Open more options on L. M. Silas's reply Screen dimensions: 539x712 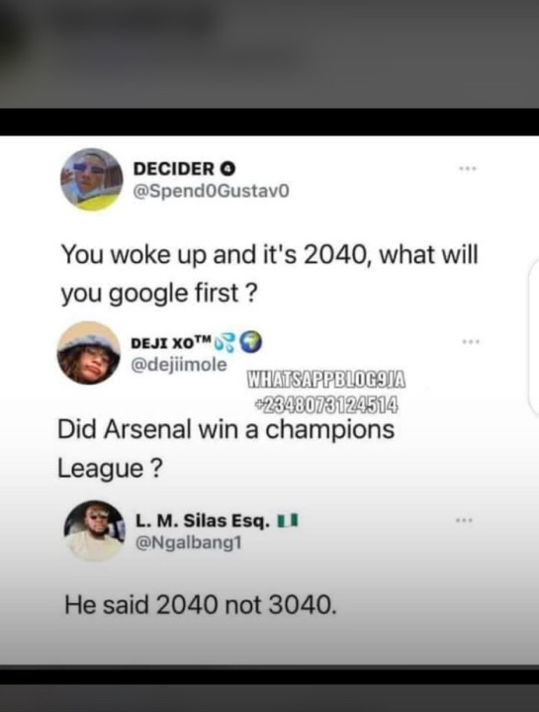coord(465,520)
